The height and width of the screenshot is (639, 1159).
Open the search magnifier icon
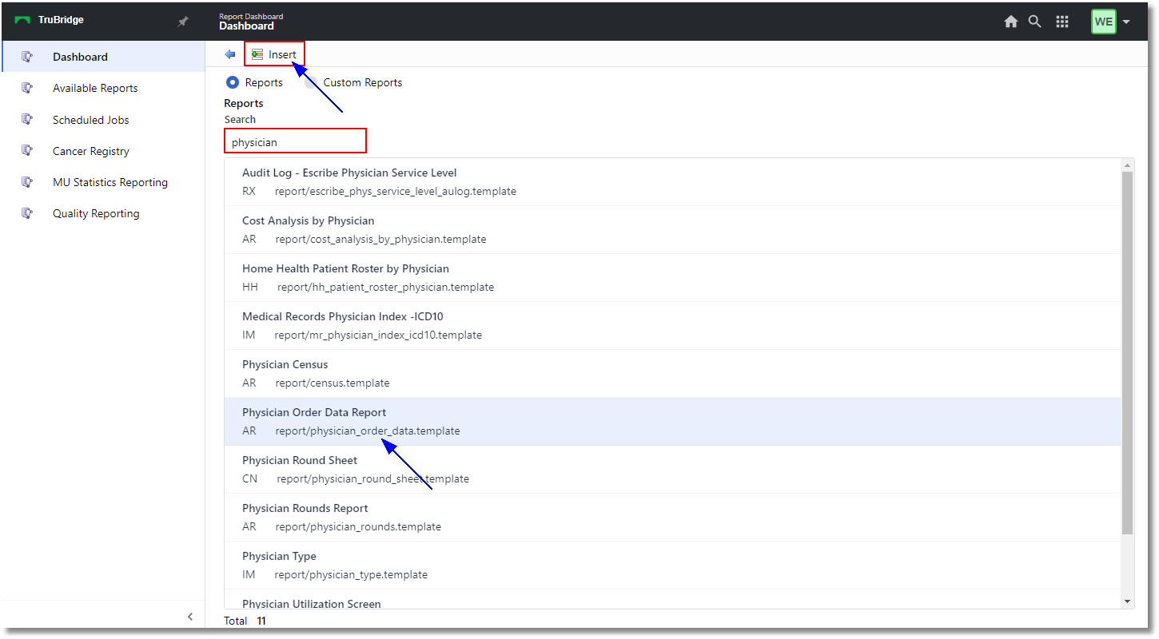coord(1034,22)
